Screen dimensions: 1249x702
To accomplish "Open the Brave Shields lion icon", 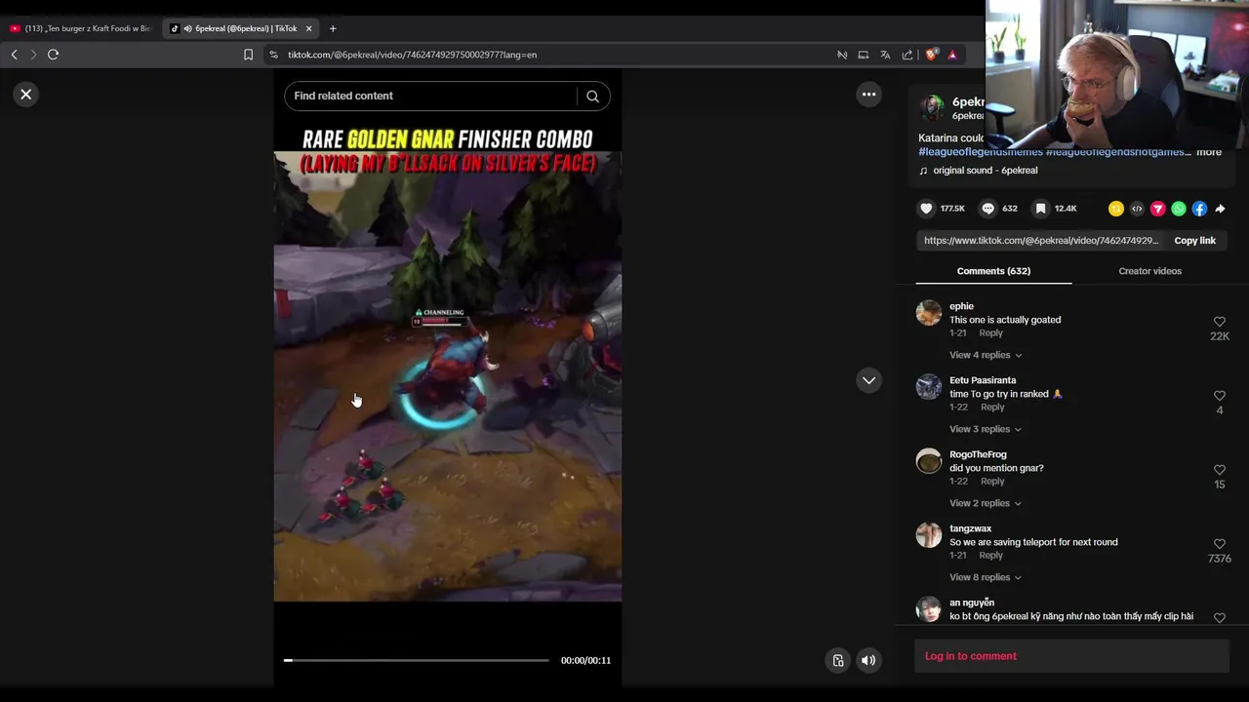I will [931, 55].
